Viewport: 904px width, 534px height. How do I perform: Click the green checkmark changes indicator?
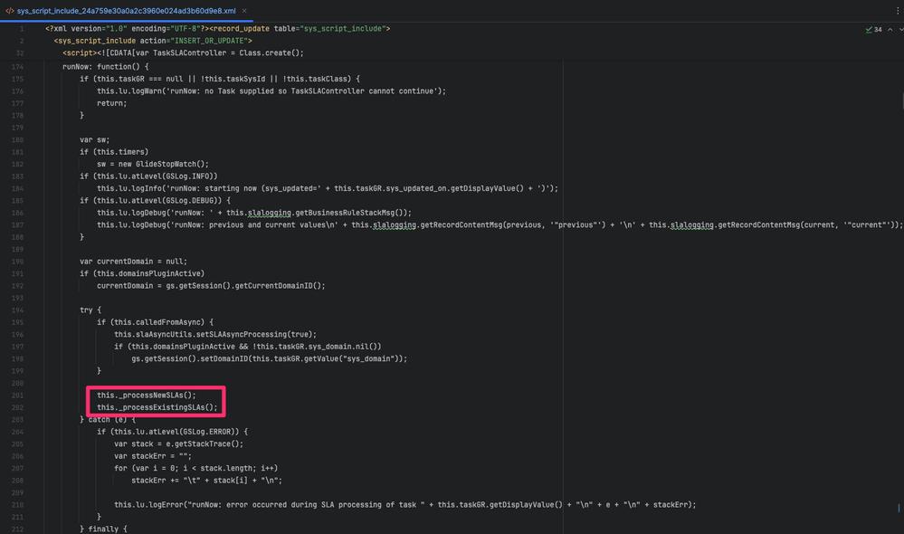(869, 29)
